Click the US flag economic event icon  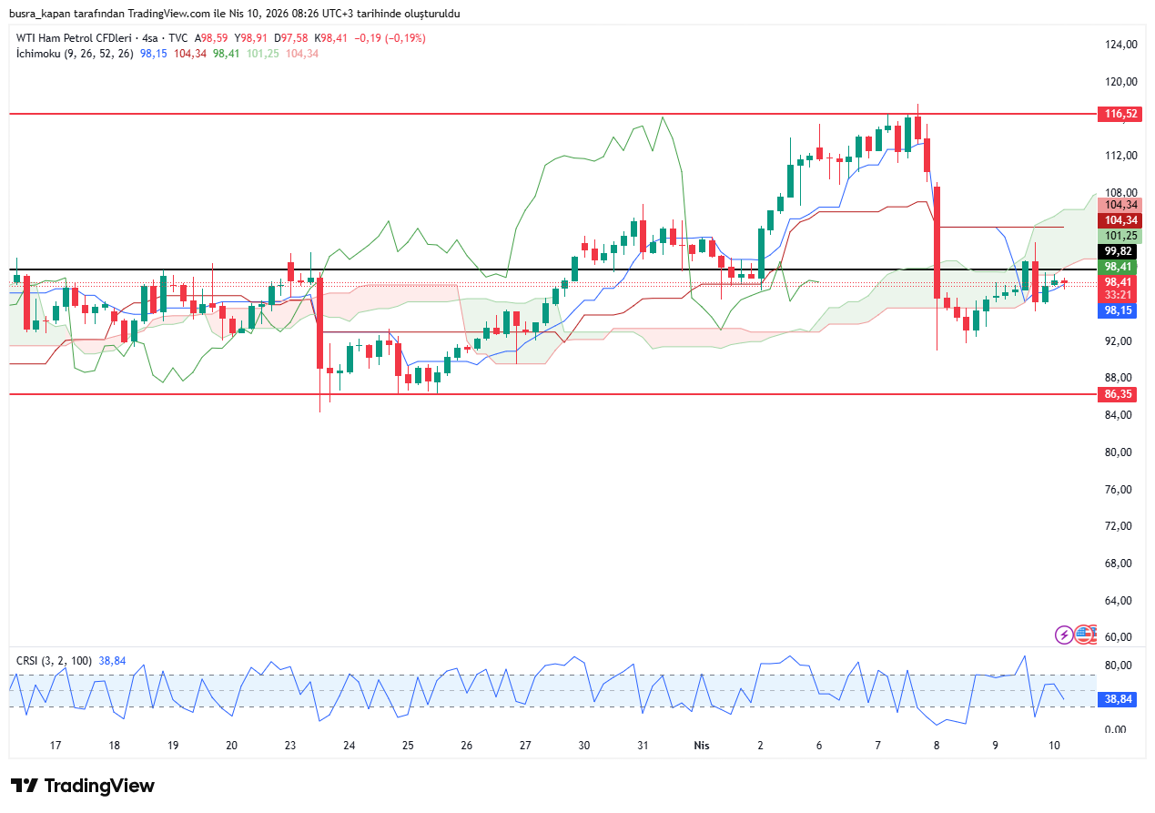[1083, 635]
